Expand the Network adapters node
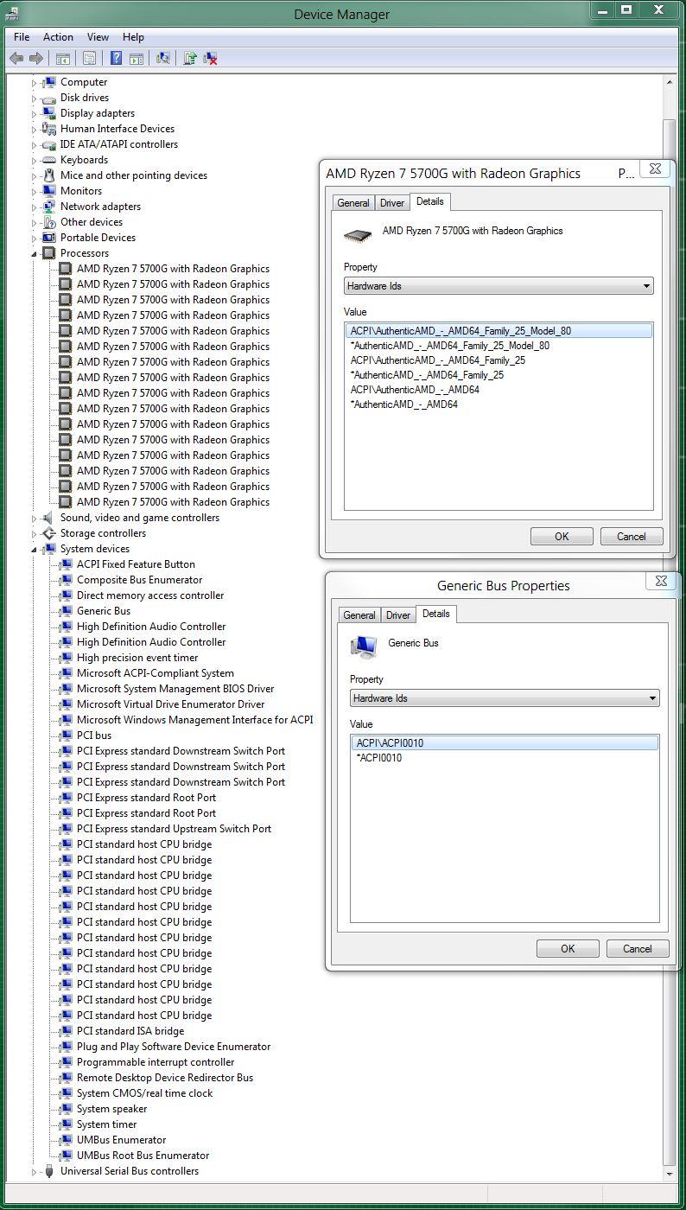 pyautogui.click(x=35, y=207)
